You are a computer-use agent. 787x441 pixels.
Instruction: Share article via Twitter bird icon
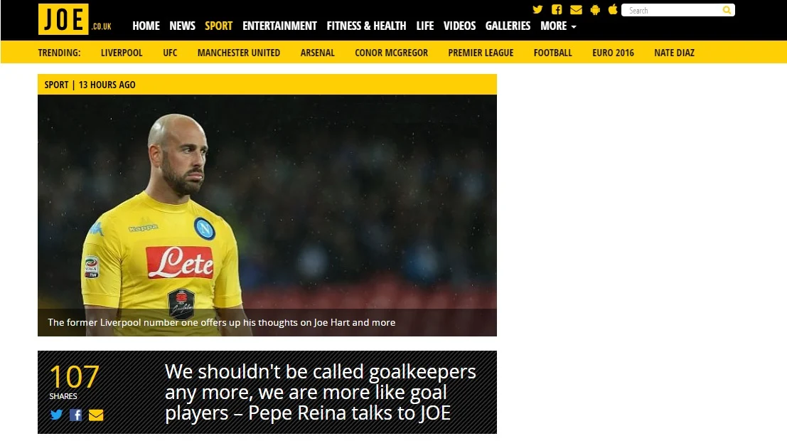tap(56, 415)
